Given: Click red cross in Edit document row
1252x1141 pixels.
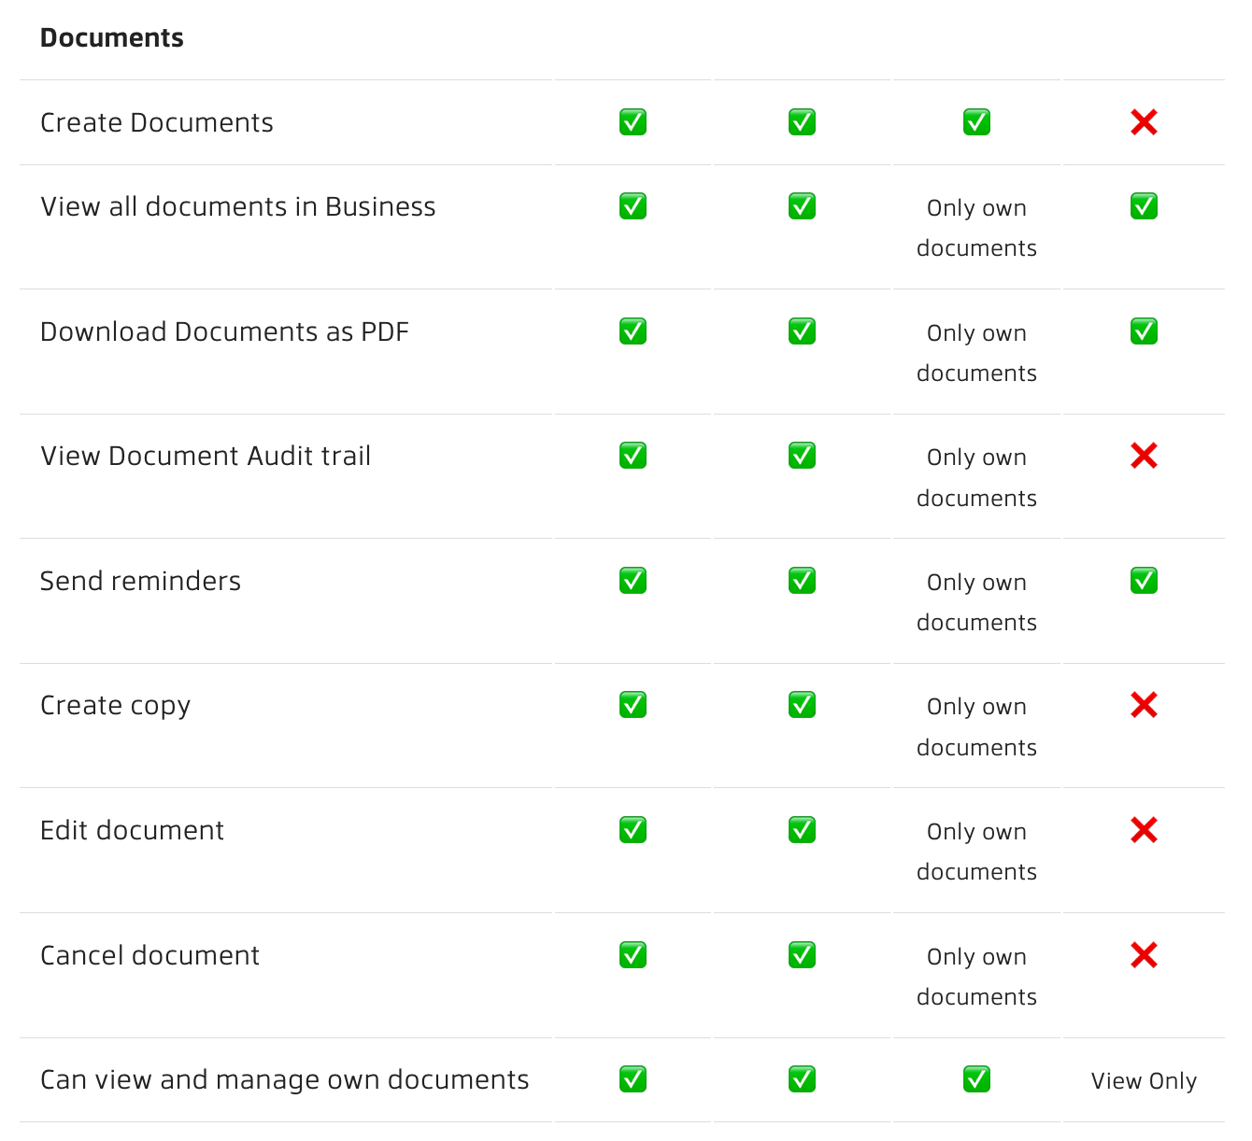Looking at the screenshot, I should [1144, 830].
